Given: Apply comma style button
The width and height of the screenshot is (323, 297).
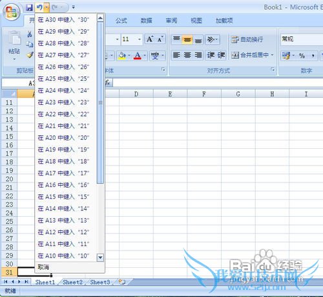Looking at the screenshot, I should click(313, 56).
